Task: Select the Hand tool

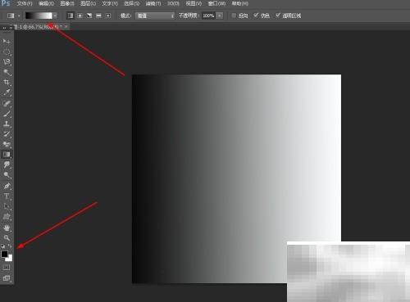Action: coord(7,228)
